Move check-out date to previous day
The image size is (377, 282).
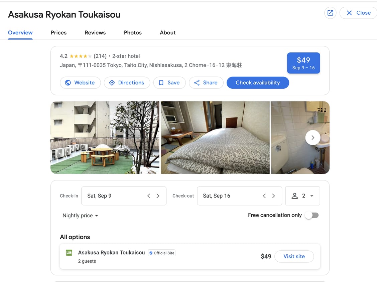pyautogui.click(x=264, y=196)
